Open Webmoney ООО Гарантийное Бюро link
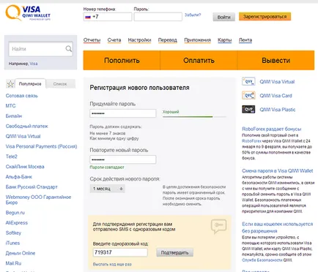 (38, 200)
